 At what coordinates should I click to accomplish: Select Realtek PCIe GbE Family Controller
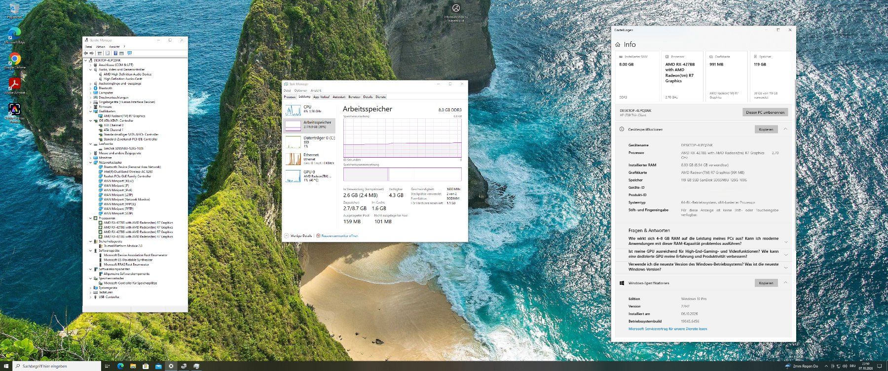tap(127, 176)
